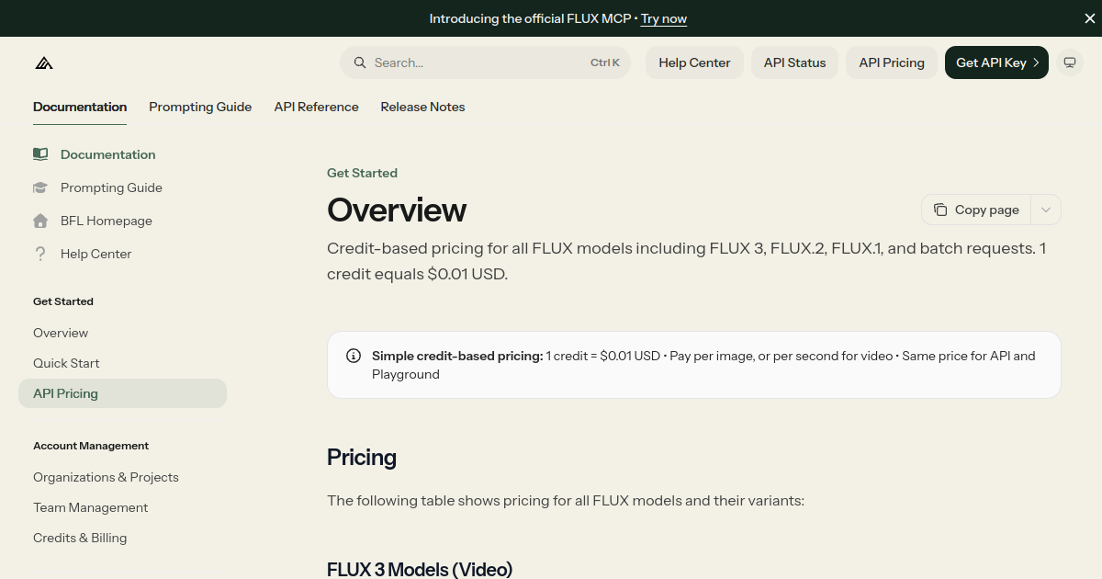Click the question mark Help Center icon
Screen dimensions: 1102x579
click(x=40, y=254)
